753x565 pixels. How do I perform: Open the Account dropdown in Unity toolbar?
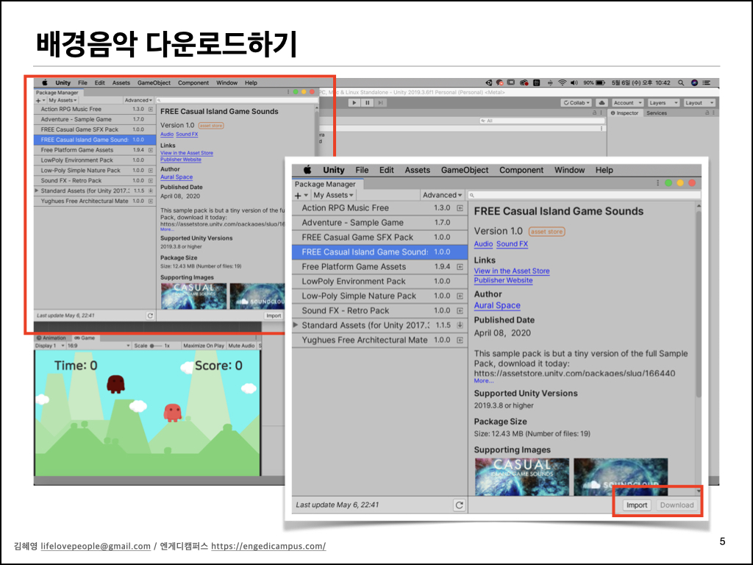(x=627, y=103)
